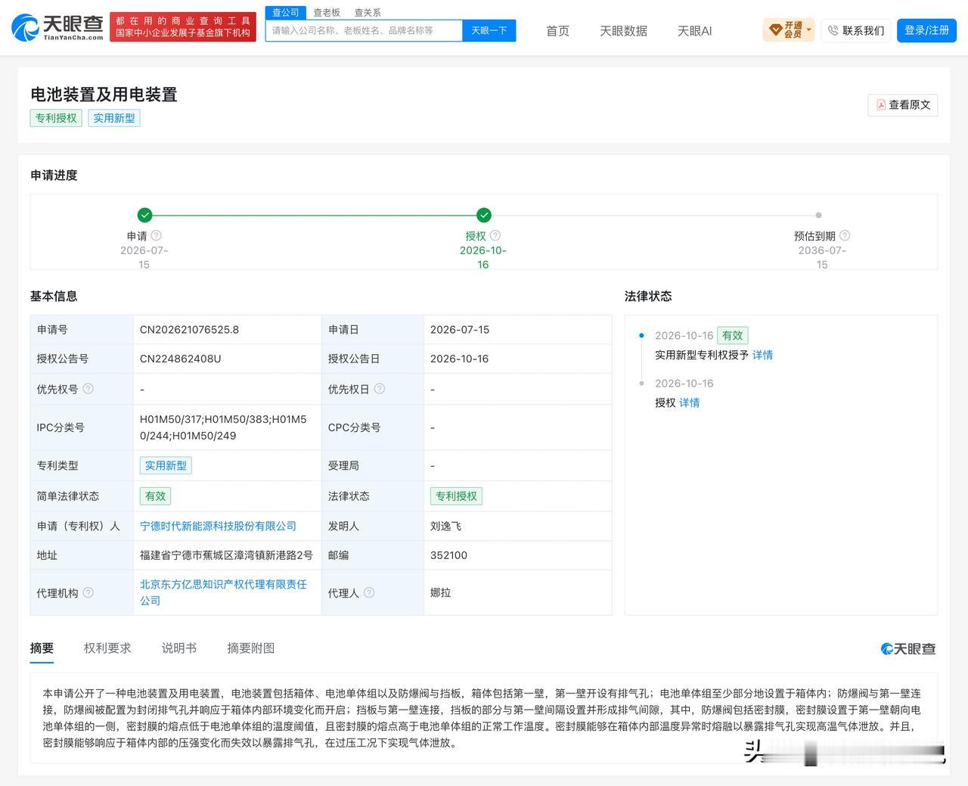Viewport: 968px width, 786px height.
Task: Click postal code 352100
Action: [448, 555]
